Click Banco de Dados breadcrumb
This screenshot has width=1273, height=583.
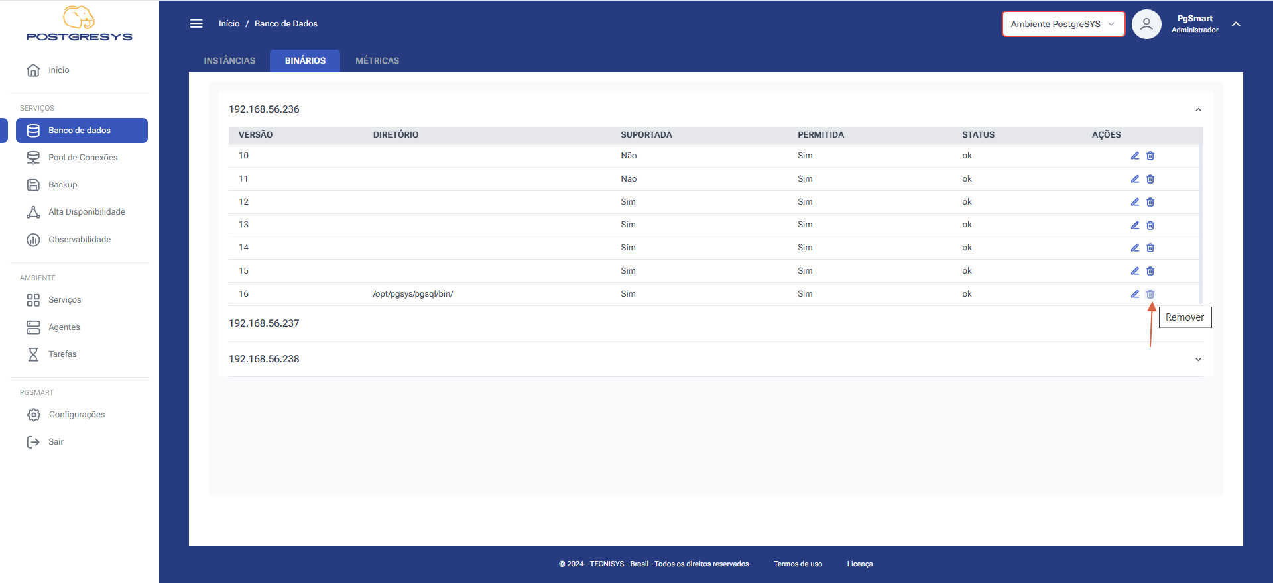coord(286,24)
